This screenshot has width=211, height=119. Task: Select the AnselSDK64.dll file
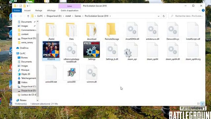click(x=132, y=31)
